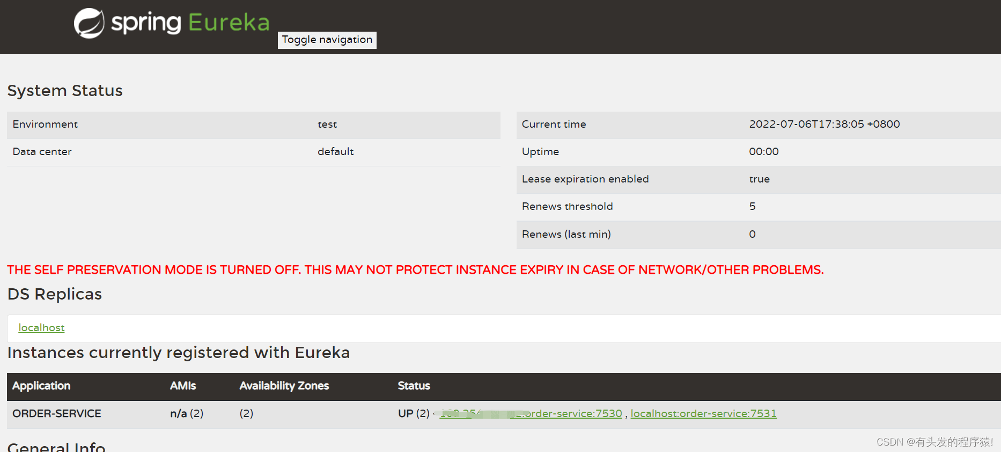Click the Status column header
Screen dimensions: 1001x452
coord(414,385)
